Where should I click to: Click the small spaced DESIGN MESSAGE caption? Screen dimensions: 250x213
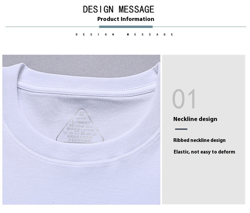pos(124,35)
